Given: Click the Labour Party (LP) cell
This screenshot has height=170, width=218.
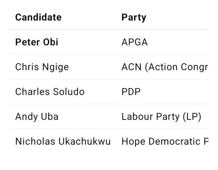Looking at the screenshot, I should [x=161, y=117].
